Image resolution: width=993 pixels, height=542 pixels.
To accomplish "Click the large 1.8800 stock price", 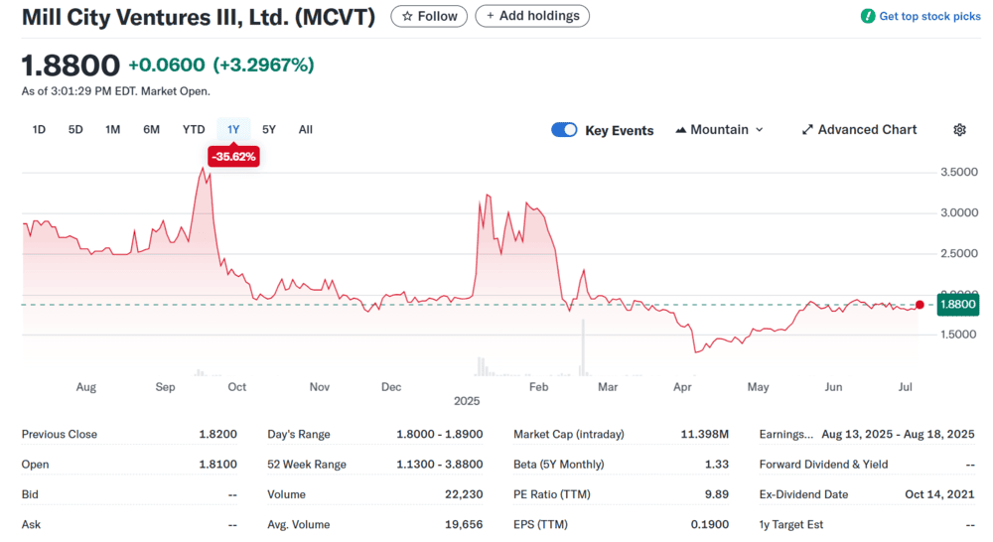I will click(71, 66).
